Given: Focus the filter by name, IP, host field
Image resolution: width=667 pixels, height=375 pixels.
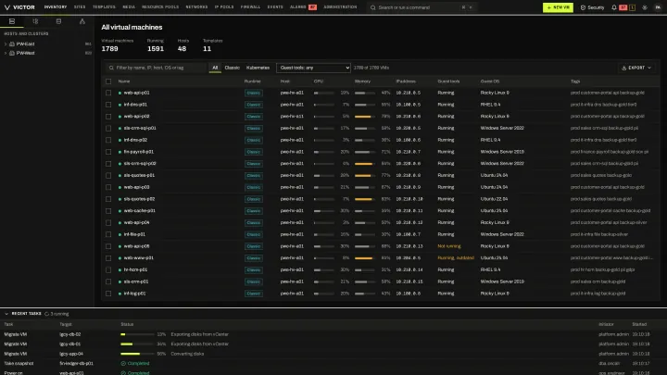Looking at the screenshot, I should (x=156, y=68).
